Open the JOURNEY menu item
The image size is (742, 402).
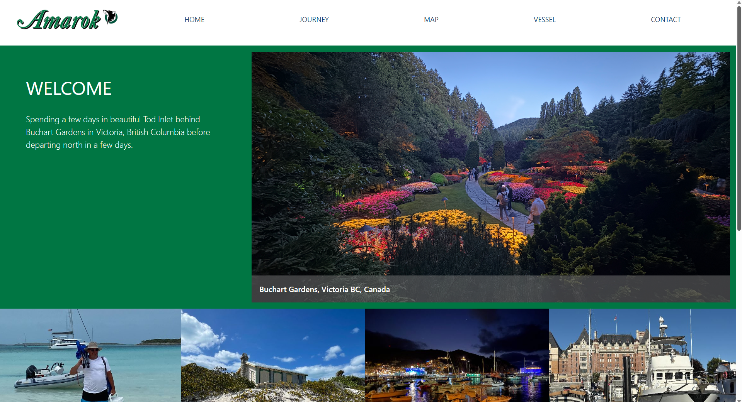[314, 20]
